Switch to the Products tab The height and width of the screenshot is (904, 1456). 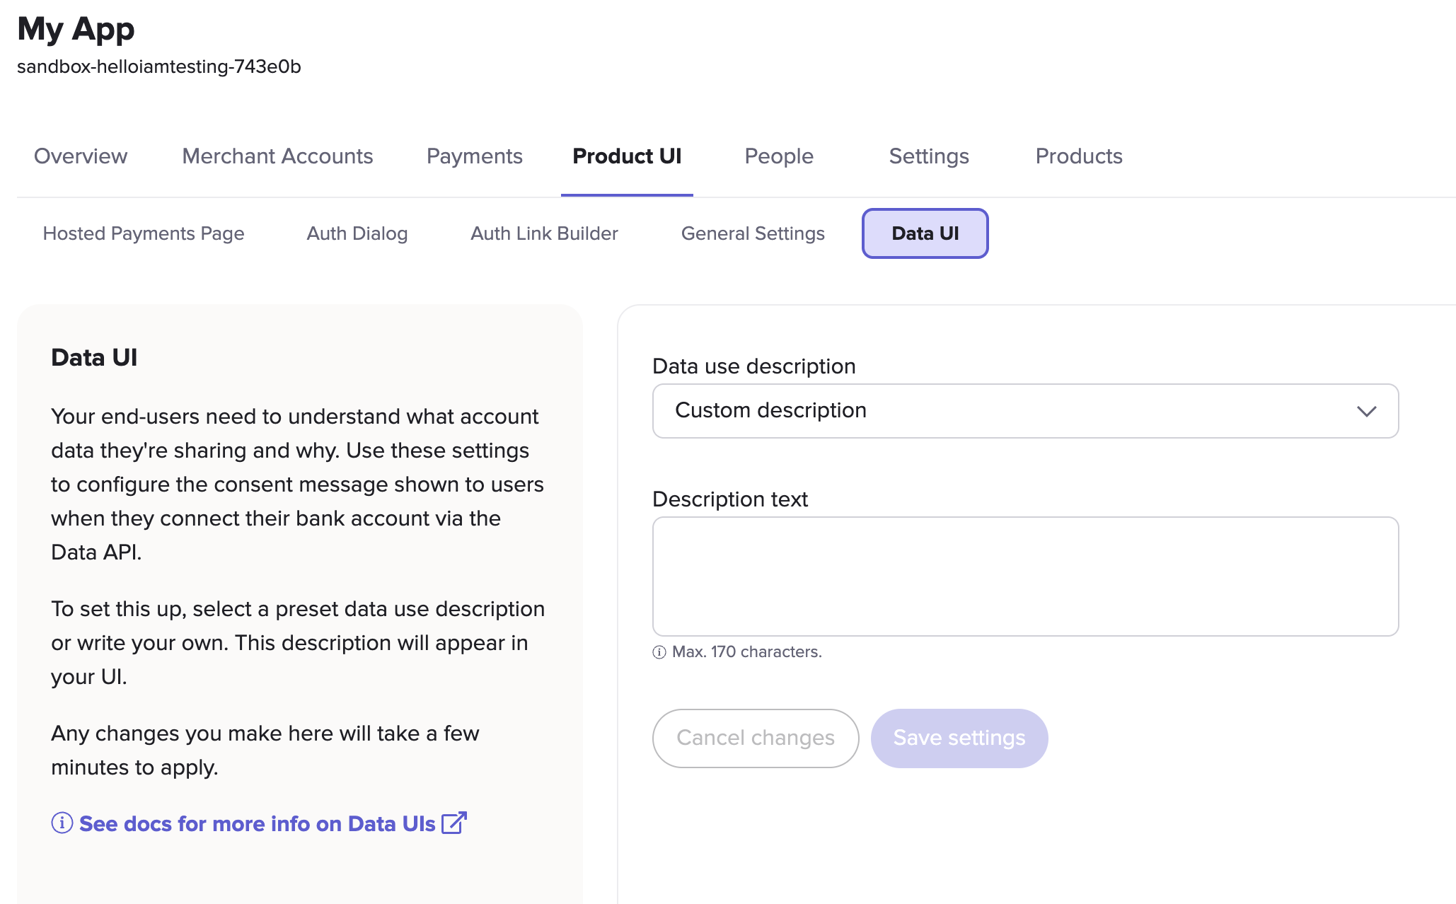(1078, 156)
